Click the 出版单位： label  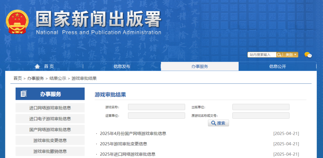pyautogui.click(x=198, y=107)
